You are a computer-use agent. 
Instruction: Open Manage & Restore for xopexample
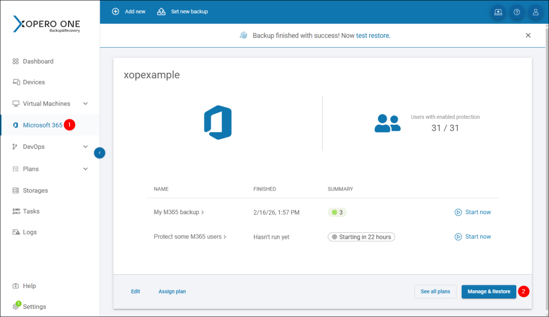click(488, 291)
